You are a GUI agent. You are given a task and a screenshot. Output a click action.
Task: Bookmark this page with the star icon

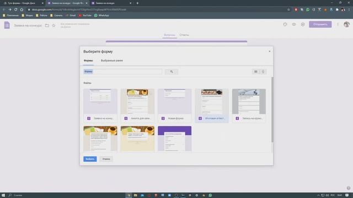click(x=288, y=10)
